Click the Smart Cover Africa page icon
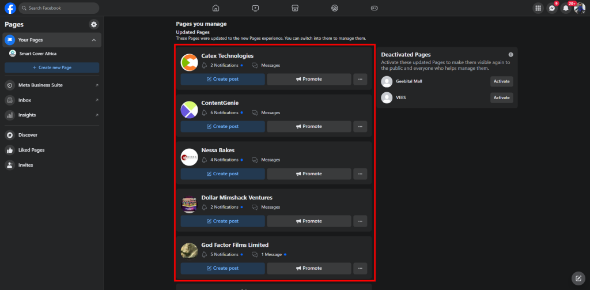This screenshot has height=290, width=590. pyautogui.click(x=13, y=54)
